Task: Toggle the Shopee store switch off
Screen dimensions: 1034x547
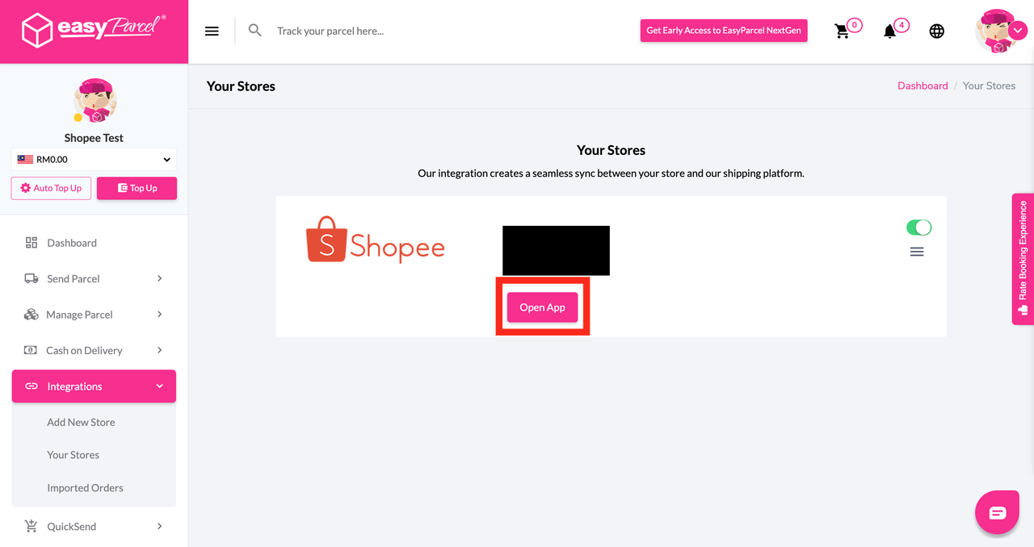Action: point(919,228)
